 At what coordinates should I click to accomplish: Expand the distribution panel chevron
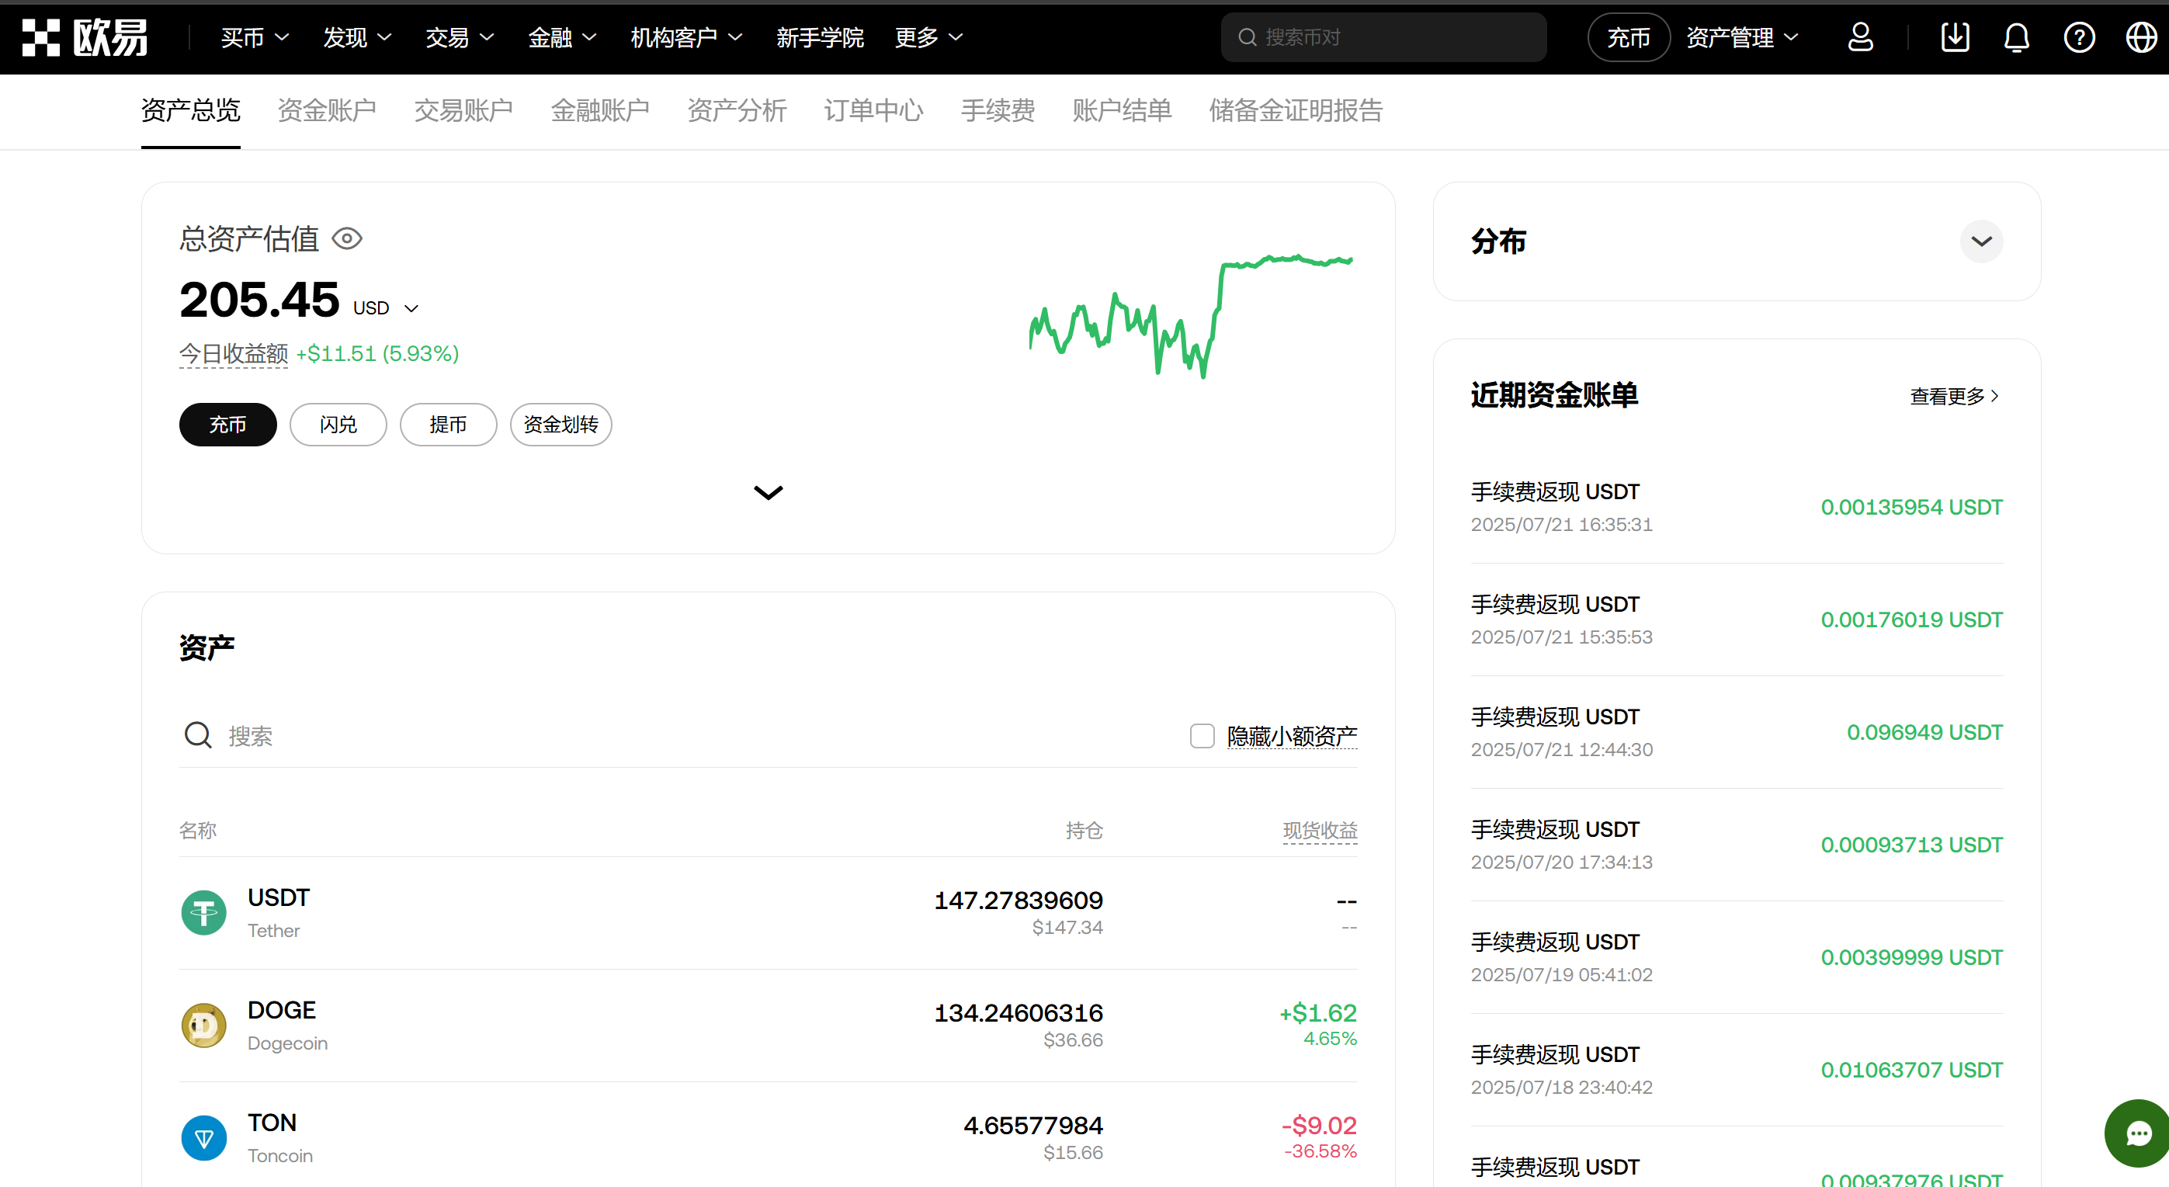(1981, 241)
